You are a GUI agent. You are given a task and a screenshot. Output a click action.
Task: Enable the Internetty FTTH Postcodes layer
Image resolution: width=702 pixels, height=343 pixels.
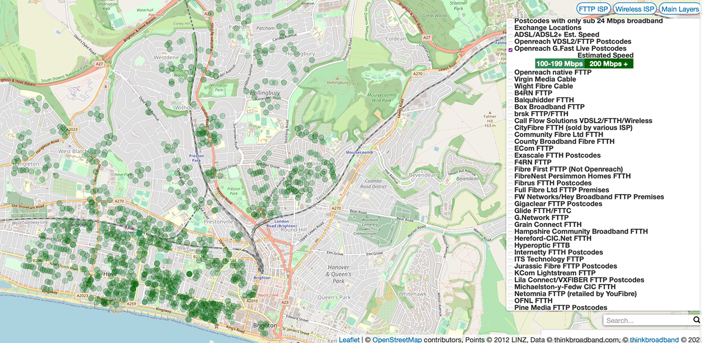pyautogui.click(x=511, y=253)
